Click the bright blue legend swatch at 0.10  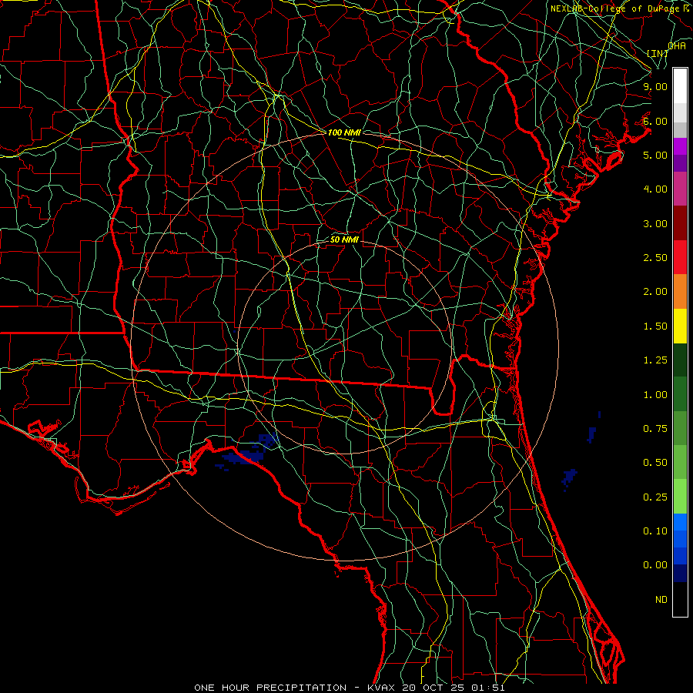(x=680, y=522)
